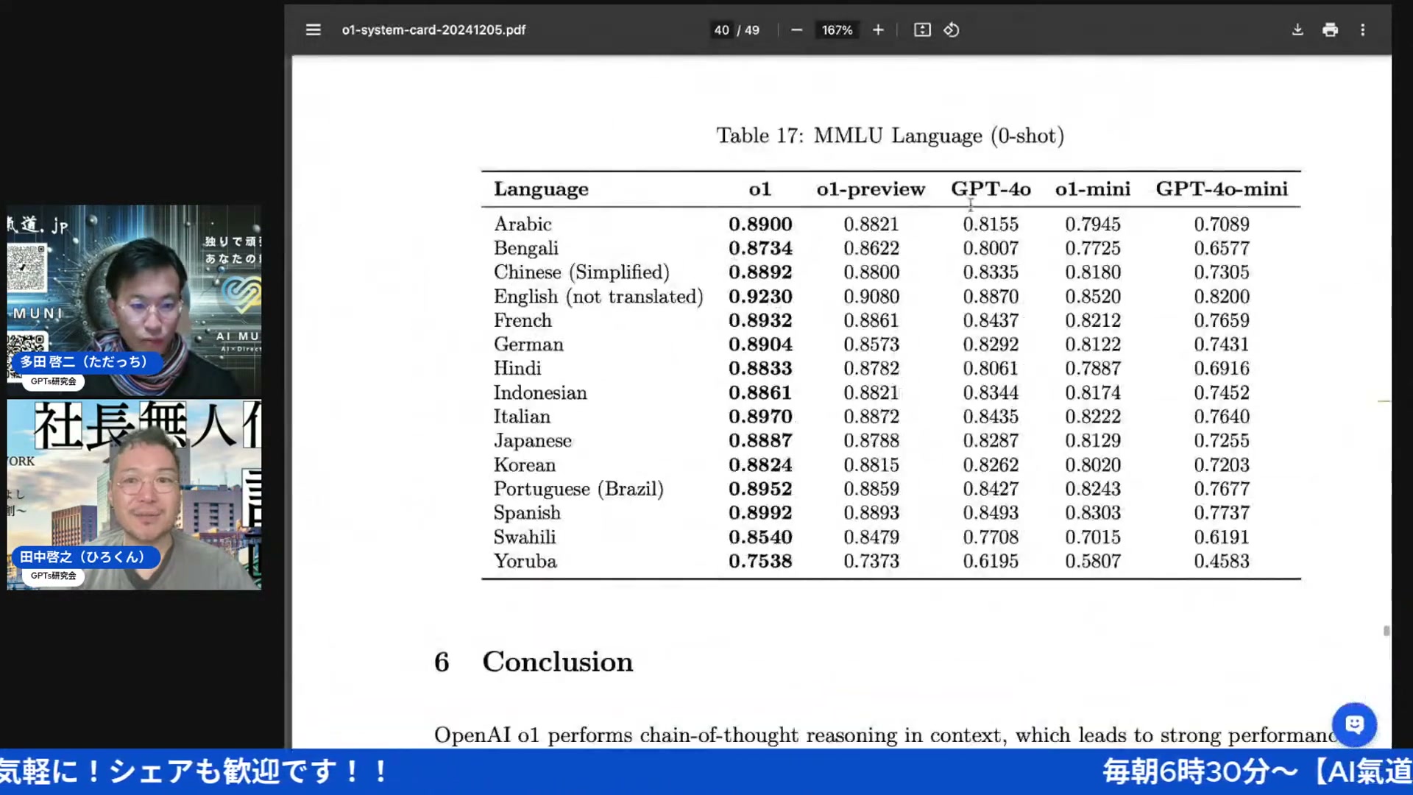Click the PDF vertical scrollbar thumb
This screenshot has width=1413, height=795.
click(1387, 631)
